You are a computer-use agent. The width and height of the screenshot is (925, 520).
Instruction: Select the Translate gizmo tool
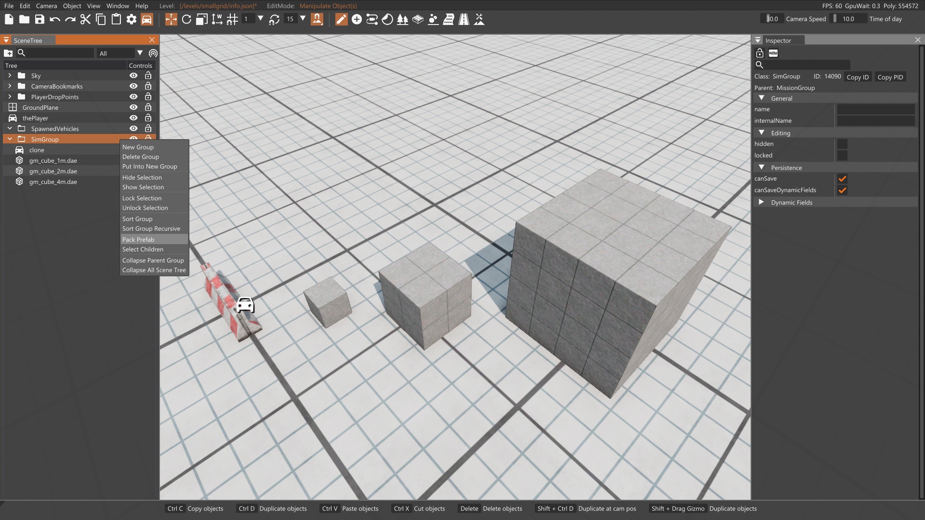(171, 19)
